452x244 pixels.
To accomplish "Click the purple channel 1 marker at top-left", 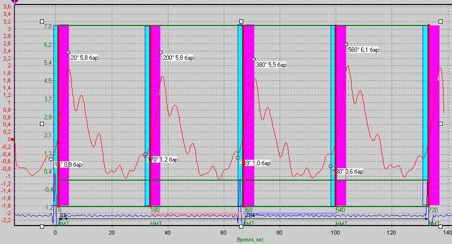I will pos(14,1).
